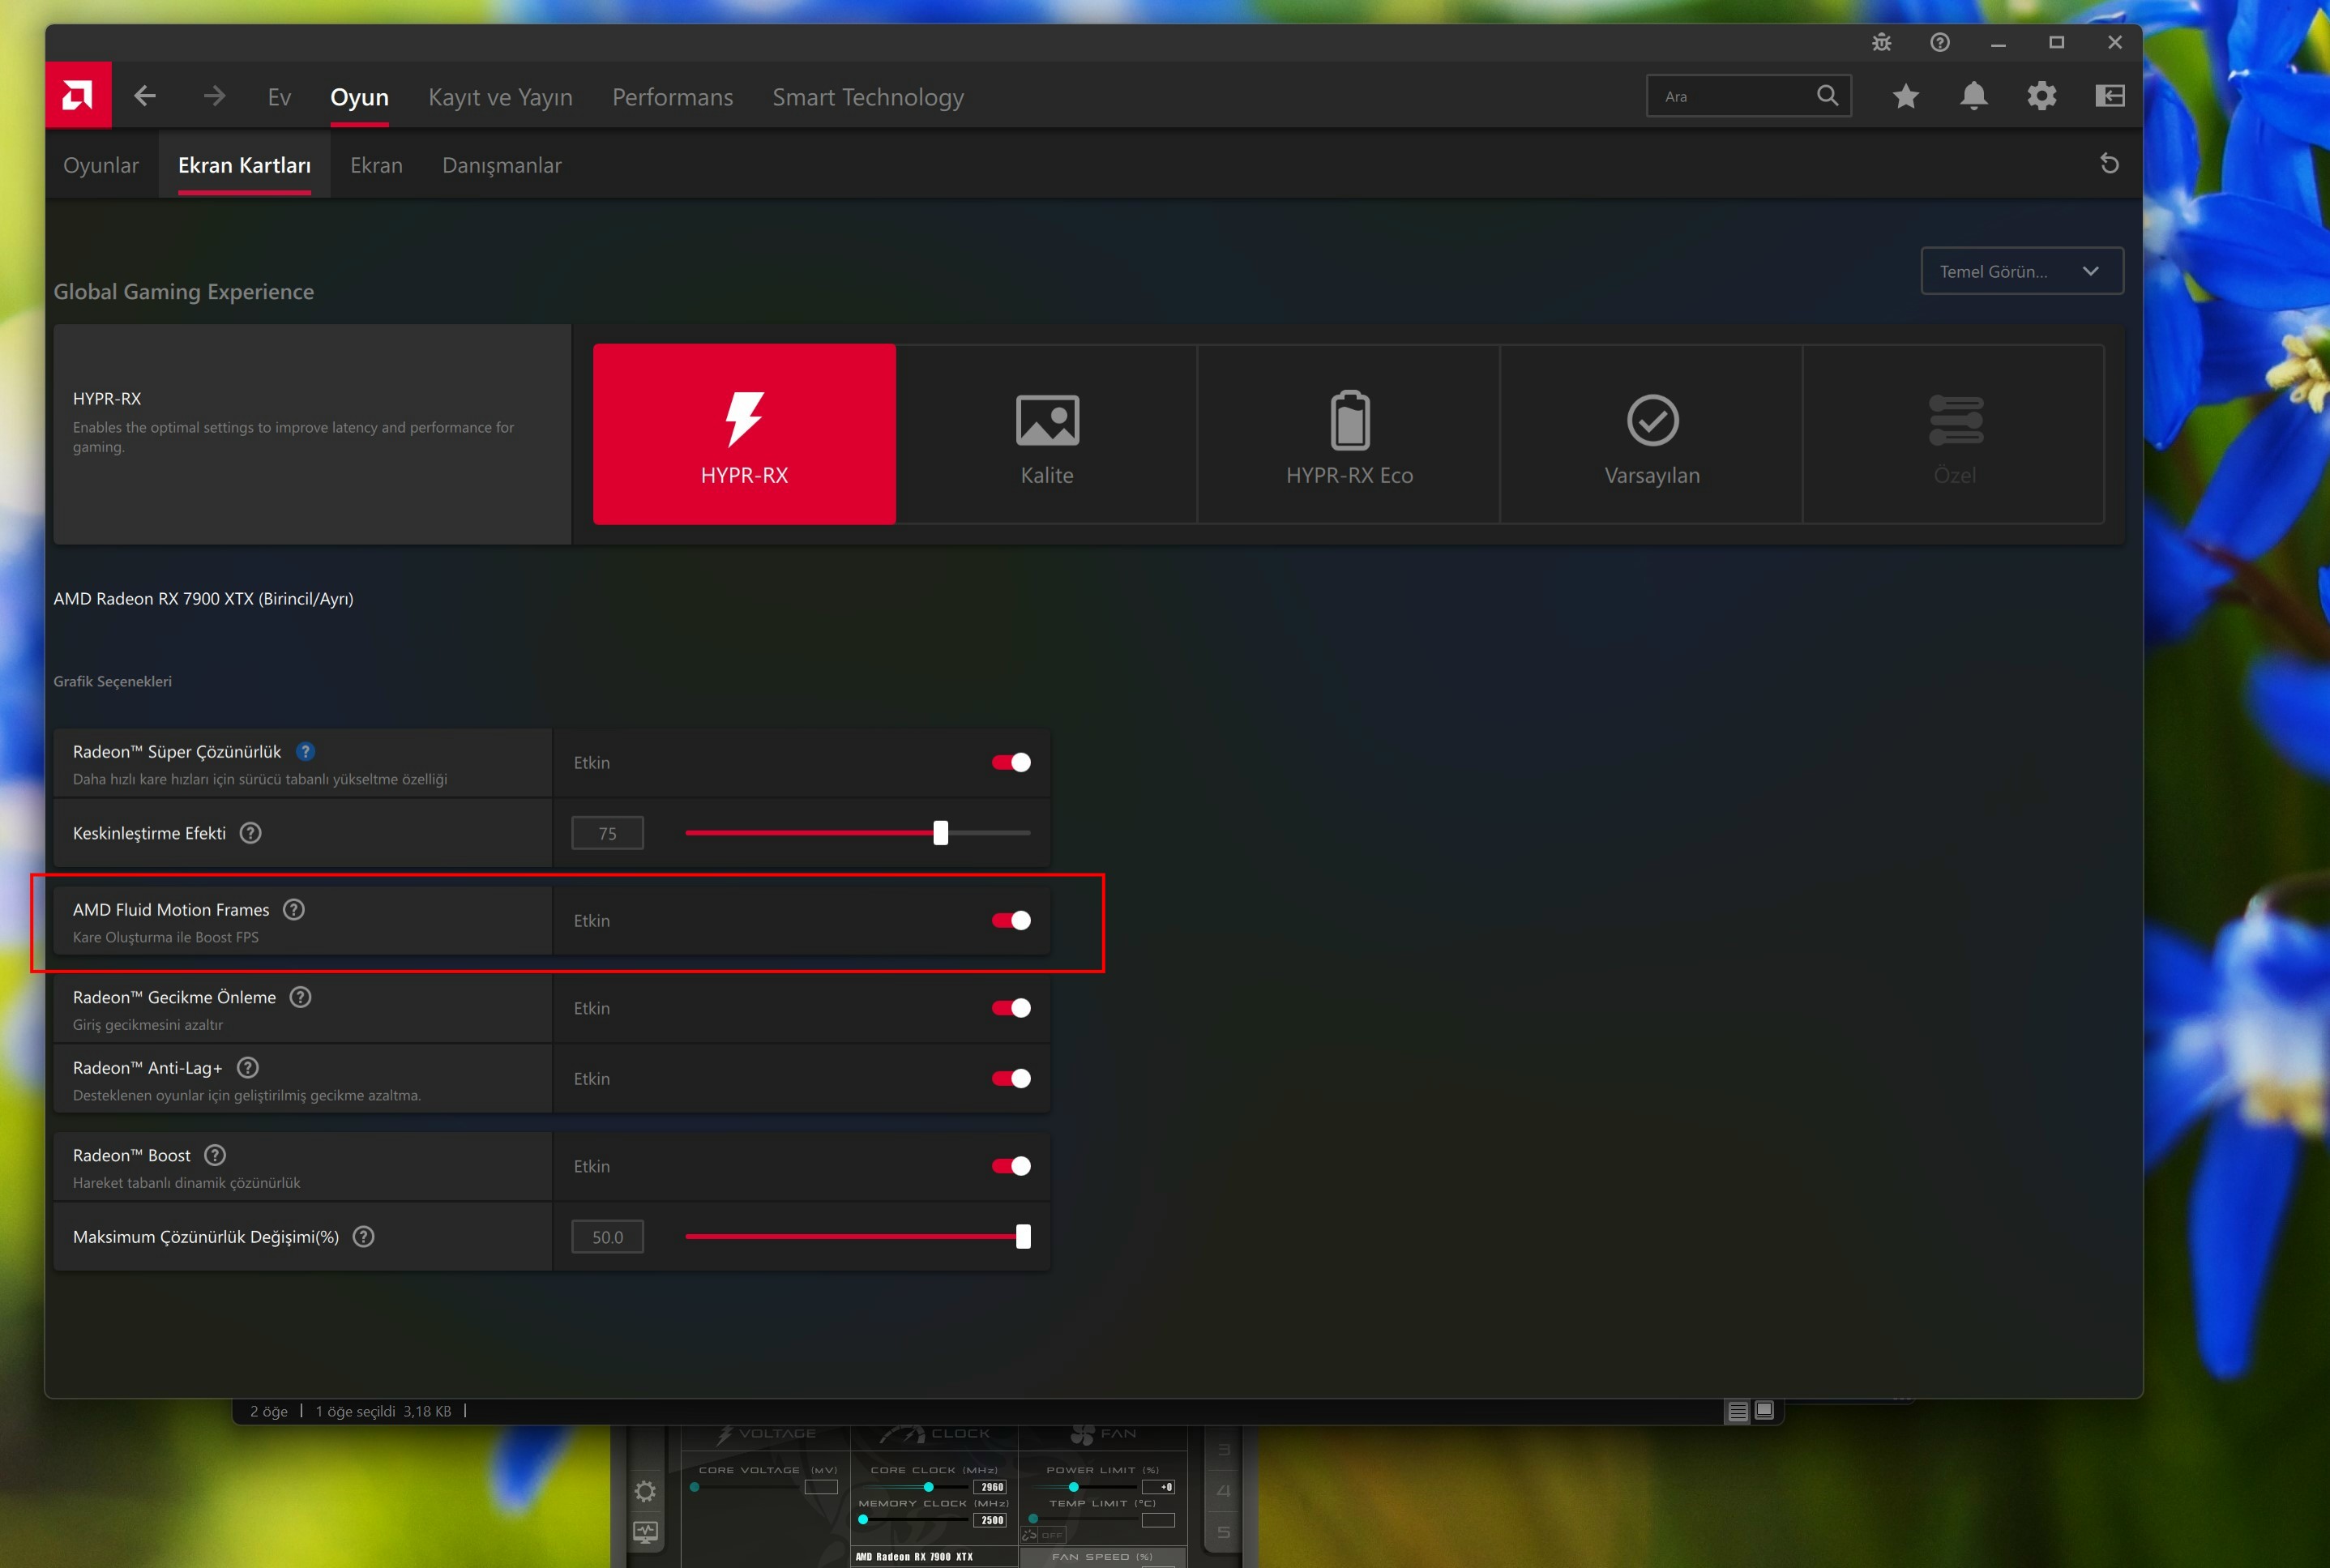2330x1568 pixels.
Task: Go back with the left arrow
Action: tap(145, 96)
